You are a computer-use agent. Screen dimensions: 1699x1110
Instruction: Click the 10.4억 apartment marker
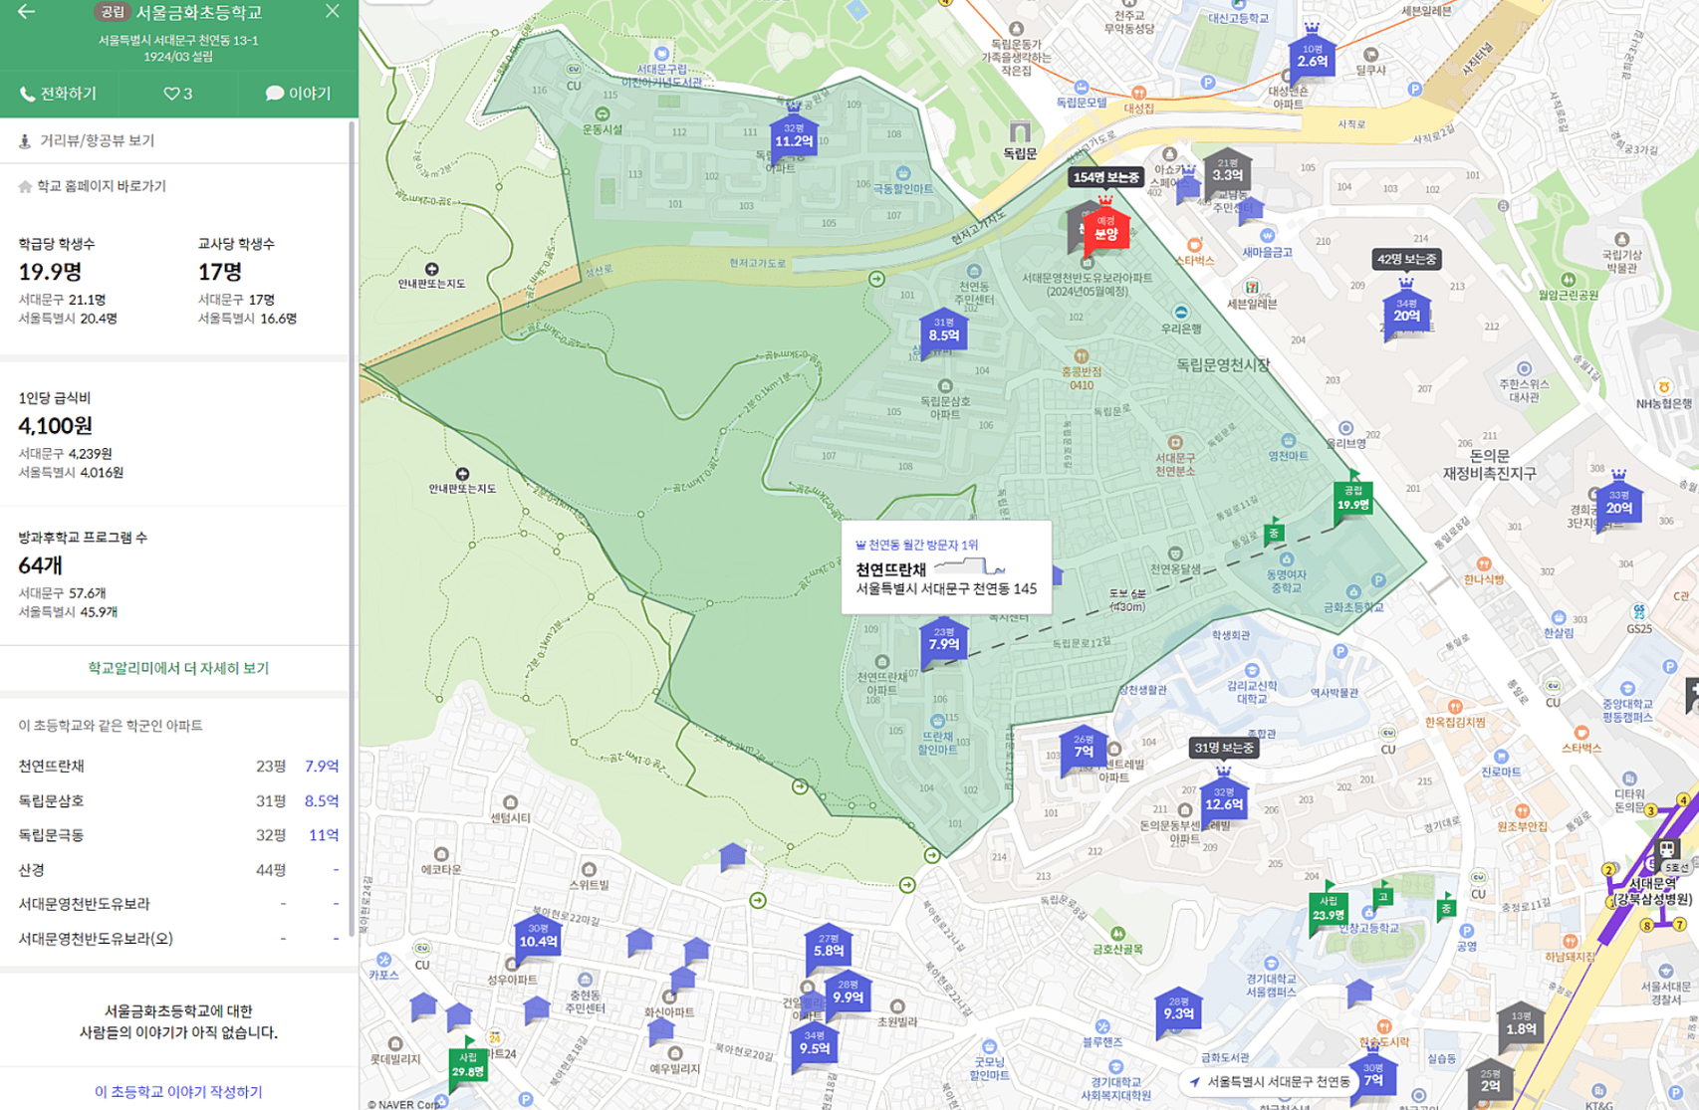pos(538,938)
